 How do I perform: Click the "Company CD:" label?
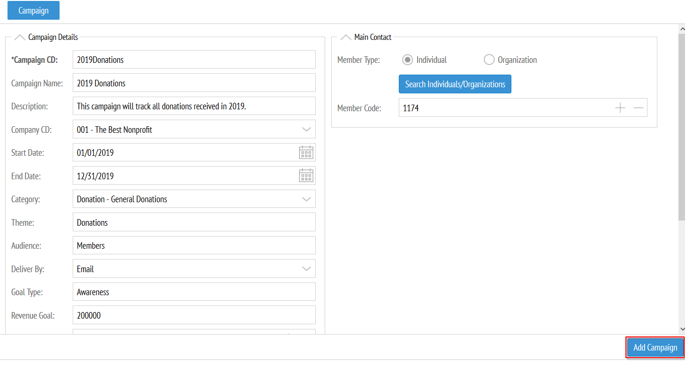(x=31, y=130)
